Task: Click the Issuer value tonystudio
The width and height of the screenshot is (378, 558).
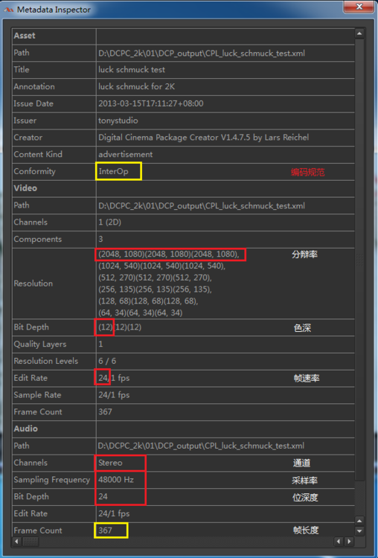Action: point(118,121)
